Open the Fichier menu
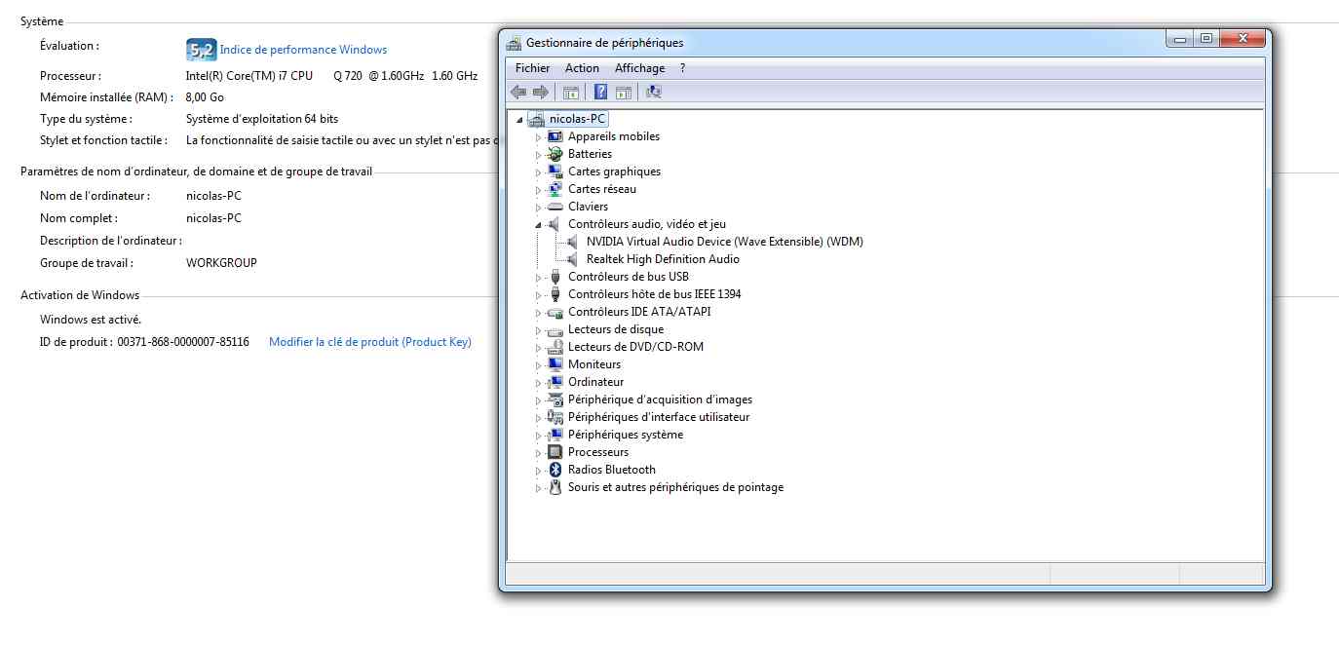This screenshot has height=647, width=1339. pos(533,68)
